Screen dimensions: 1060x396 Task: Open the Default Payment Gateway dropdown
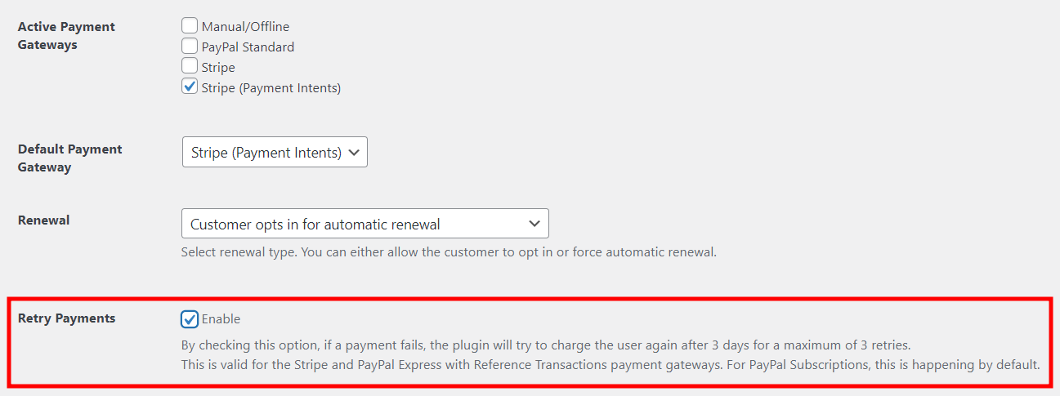pyautogui.click(x=274, y=152)
